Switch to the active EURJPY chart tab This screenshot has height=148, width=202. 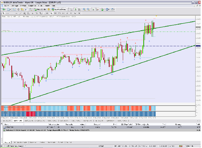point(17,121)
